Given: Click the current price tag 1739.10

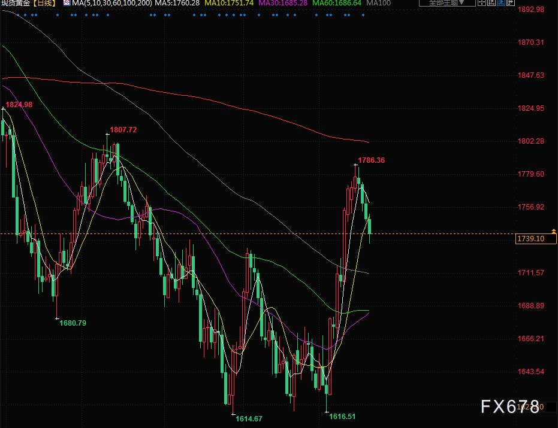Looking at the screenshot, I should pos(536,238).
